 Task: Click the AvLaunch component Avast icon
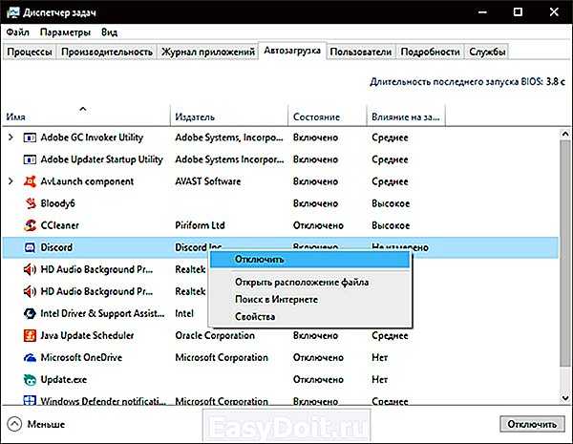30,181
